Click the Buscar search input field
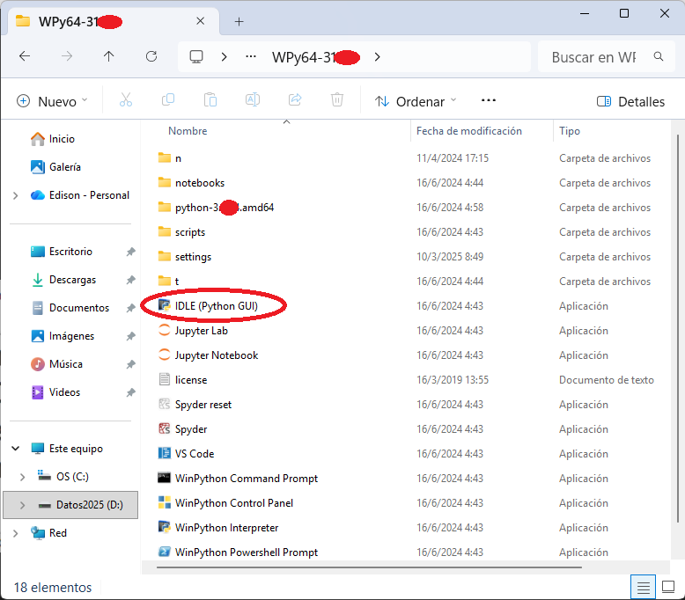This screenshot has height=600, width=685. tap(593, 57)
